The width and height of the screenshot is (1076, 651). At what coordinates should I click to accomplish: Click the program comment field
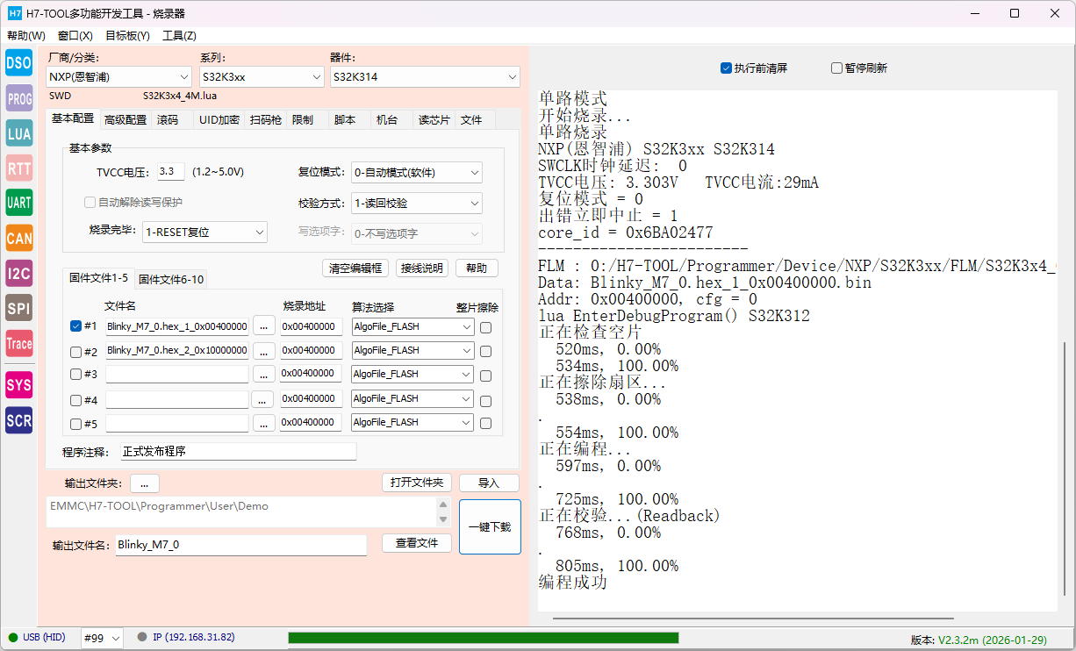tap(239, 452)
